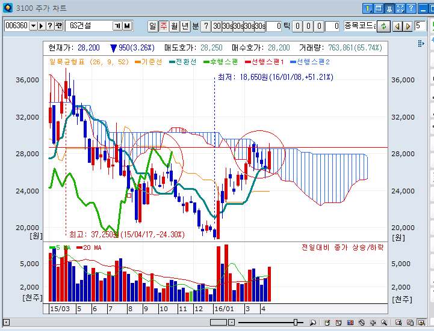Open the stock code 006360 dropdown
The height and width of the screenshot is (331, 434).
33,26
